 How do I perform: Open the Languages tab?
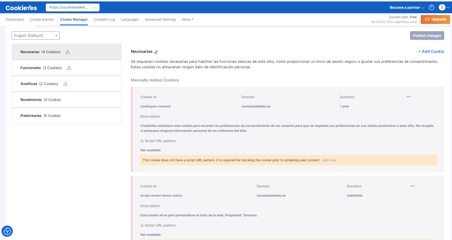(x=130, y=19)
